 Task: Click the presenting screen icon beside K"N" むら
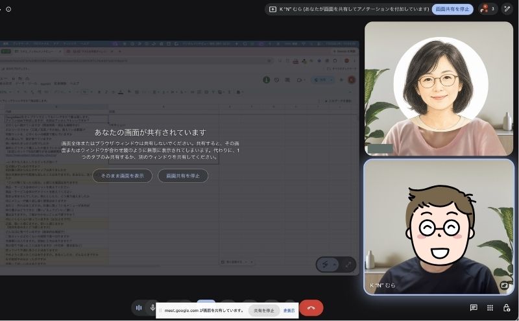tap(272, 9)
